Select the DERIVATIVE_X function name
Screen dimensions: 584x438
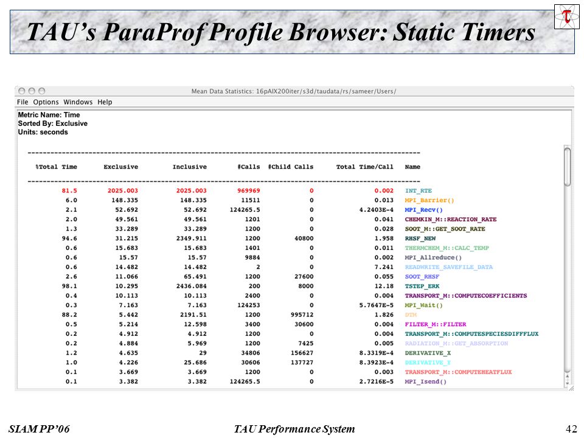pos(428,353)
